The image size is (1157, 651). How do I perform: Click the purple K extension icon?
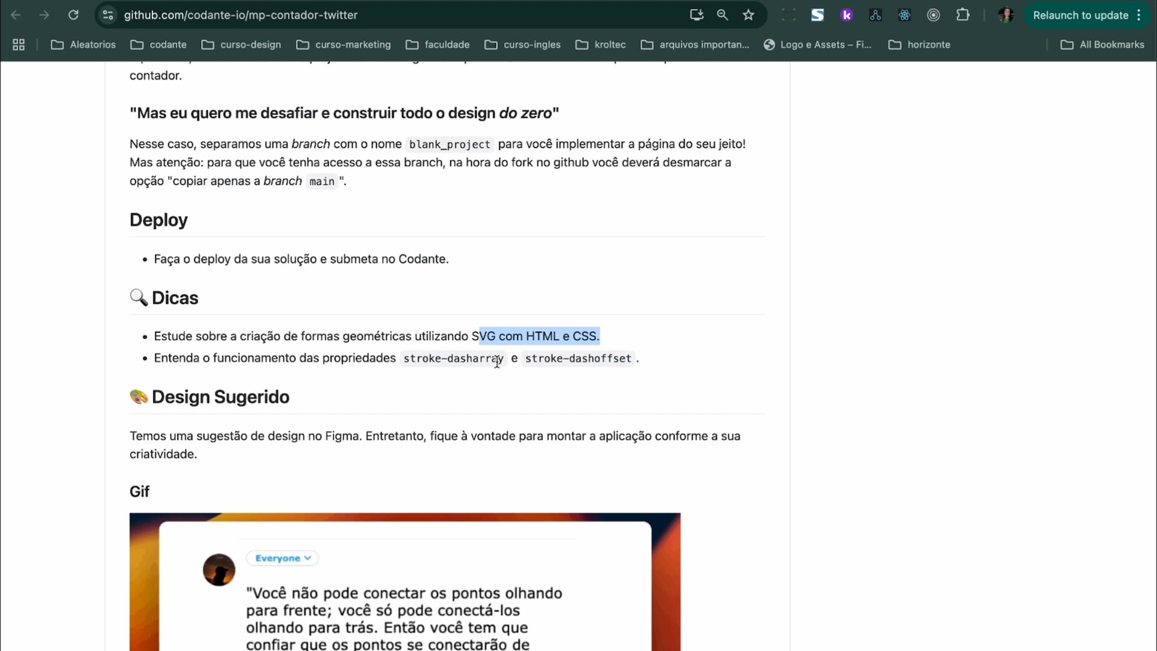click(x=846, y=15)
